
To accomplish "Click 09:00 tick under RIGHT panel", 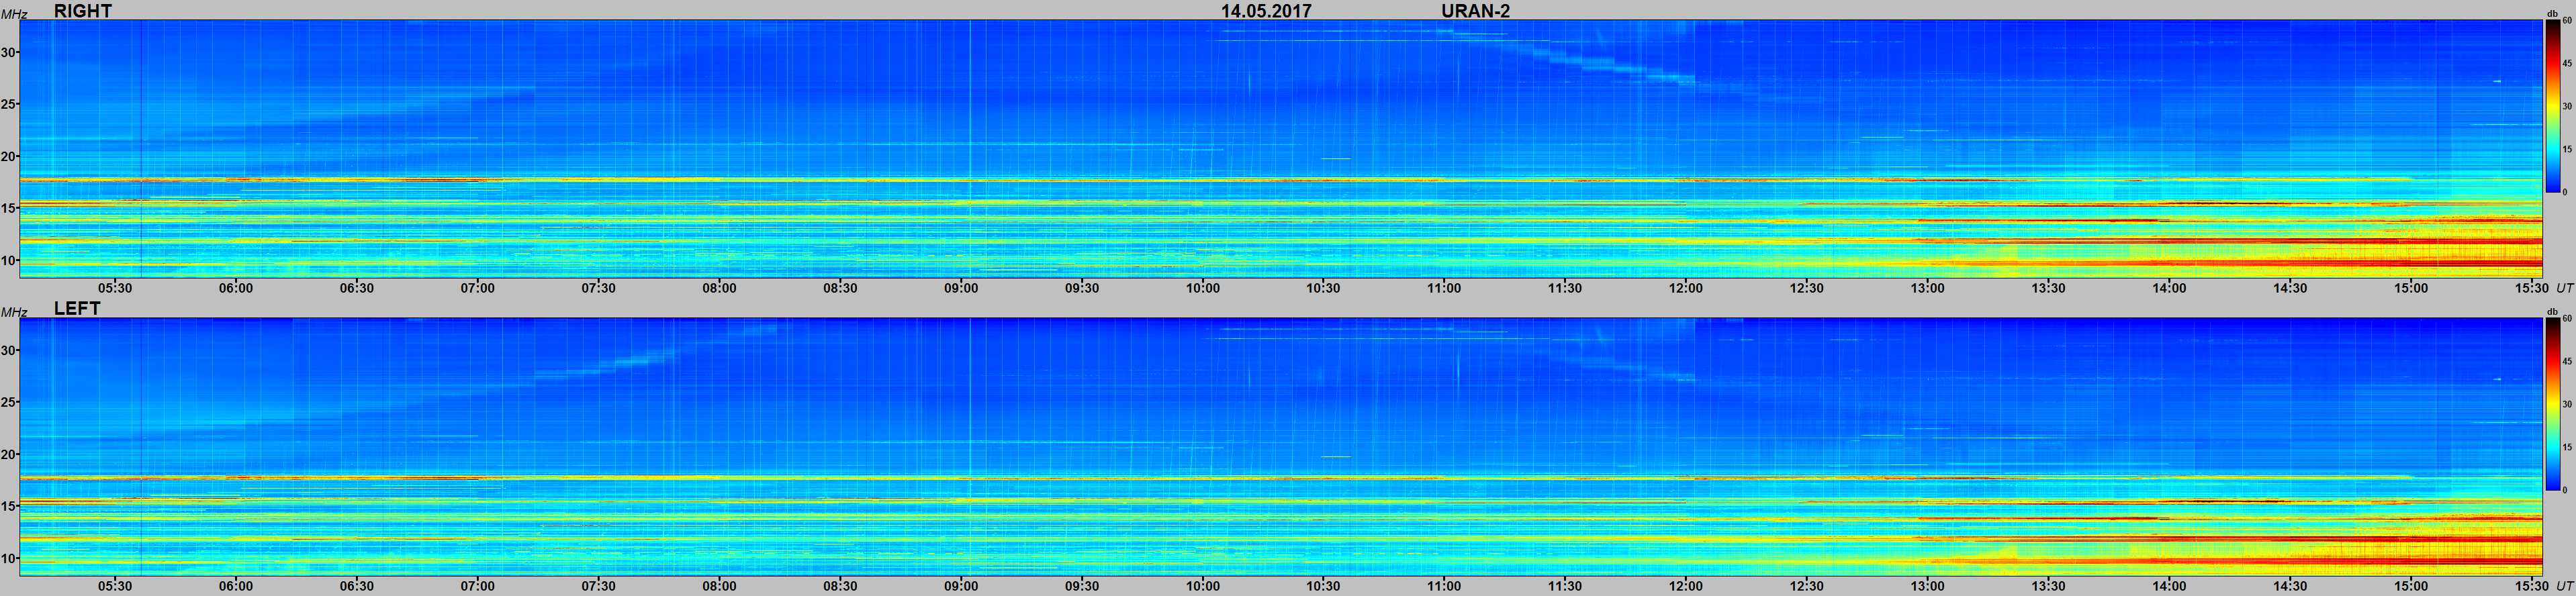I will coord(961,288).
